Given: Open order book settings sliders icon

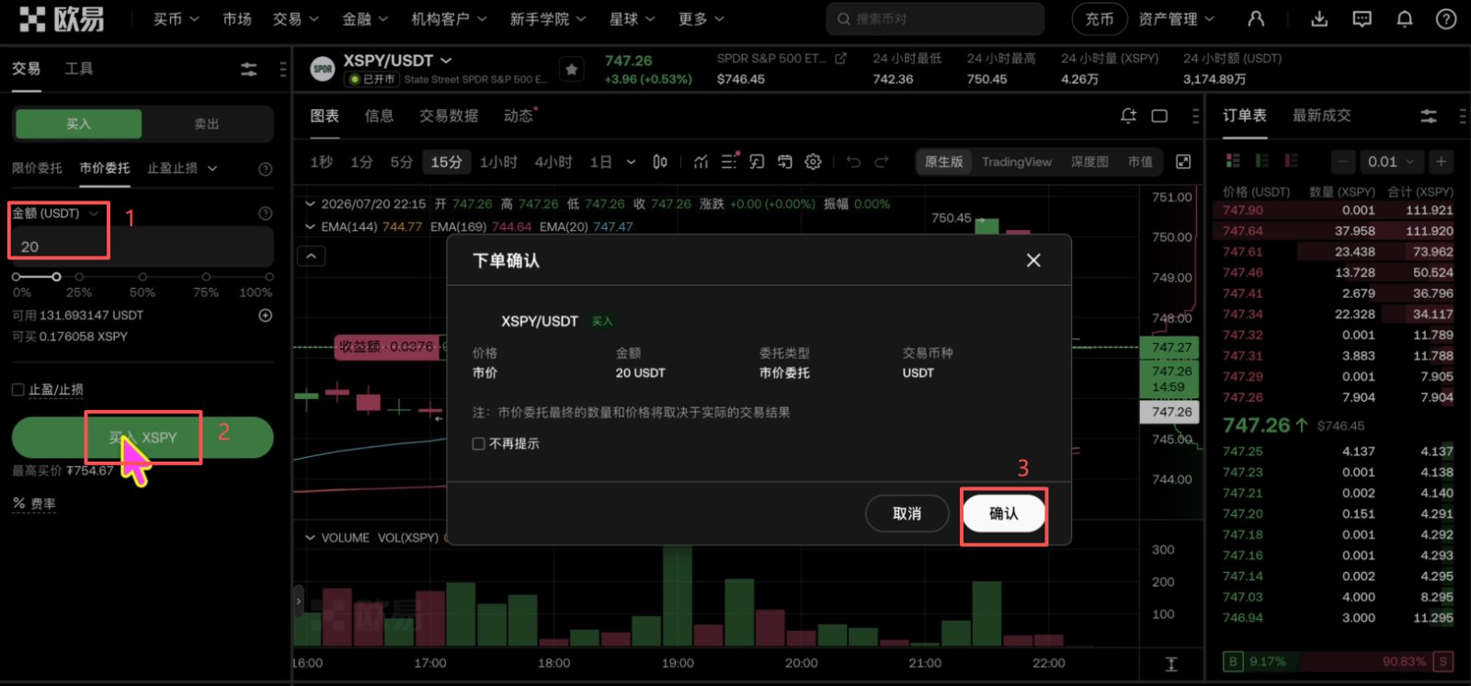Looking at the screenshot, I should [1428, 116].
